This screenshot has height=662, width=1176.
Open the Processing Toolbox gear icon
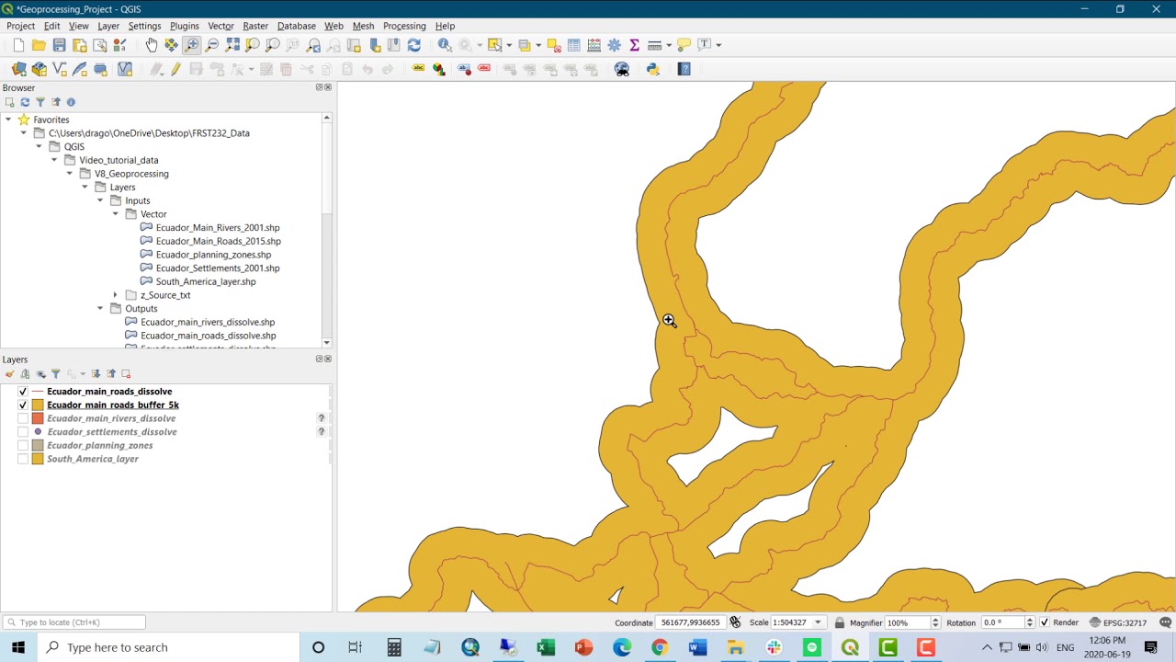click(x=614, y=44)
